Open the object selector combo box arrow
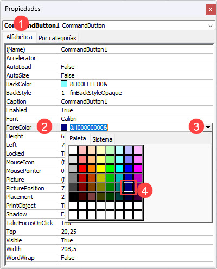Screen dimensions: 217x269 coord(210,25)
